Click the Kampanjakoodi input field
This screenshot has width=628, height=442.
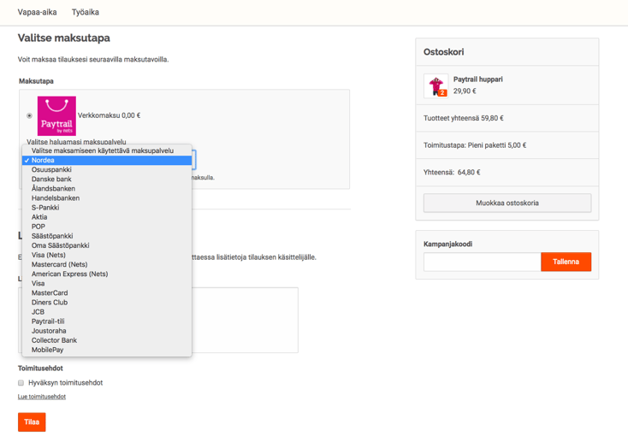pos(483,262)
